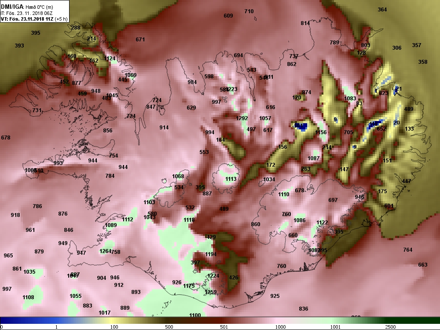Click the '764' value
The width and height of the screenshot is (440, 330).
407,249
